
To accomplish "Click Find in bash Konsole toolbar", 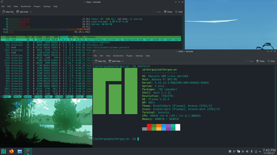I will coord(271,61).
